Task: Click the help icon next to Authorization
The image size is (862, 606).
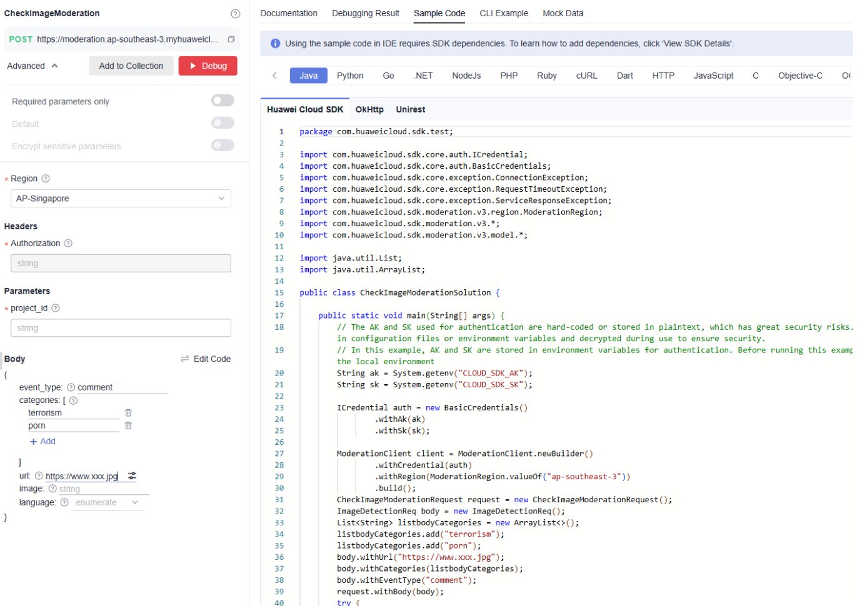Action: pos(69,244)
